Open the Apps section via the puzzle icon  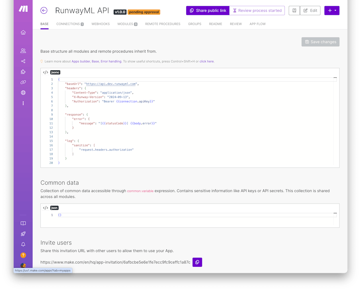coord(23,71)
